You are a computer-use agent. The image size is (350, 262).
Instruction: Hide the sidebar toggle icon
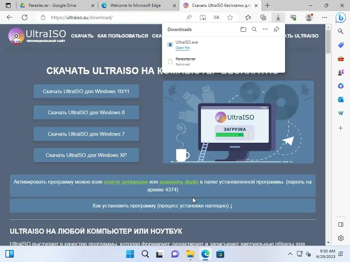(x=341, y=224)
